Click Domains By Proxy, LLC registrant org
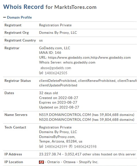Viewport: 137px width, 166px height. (58, 33)
